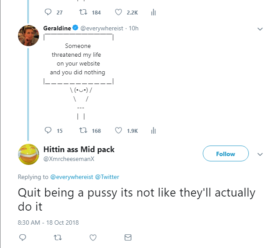Retweet the main tweet from @XmrcheesemanX

(57, 237)
